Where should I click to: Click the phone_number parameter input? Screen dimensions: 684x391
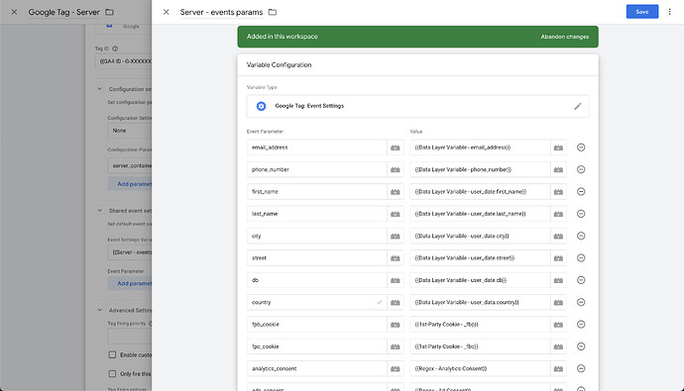coord(316,170)
